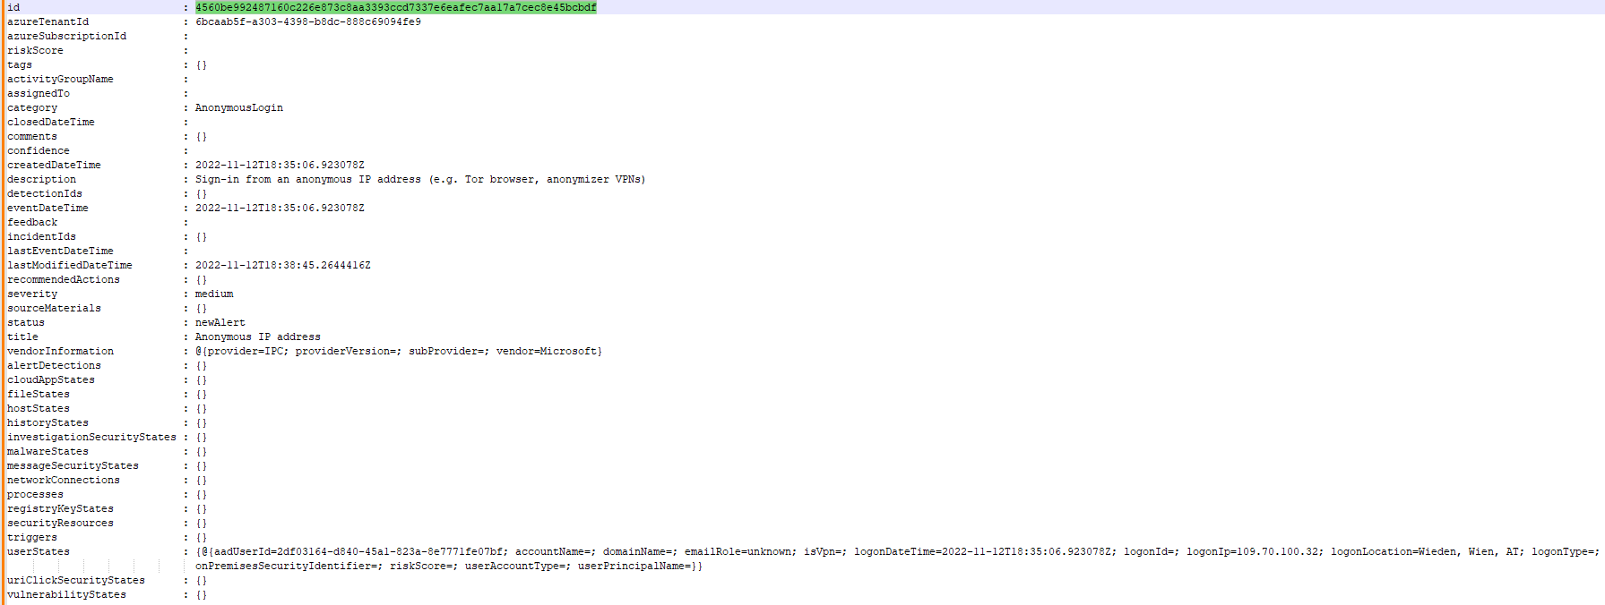Screen dimensions: 1605x605
Task: Click the logonIp address 109.70.100.32
Action: 1278,551
